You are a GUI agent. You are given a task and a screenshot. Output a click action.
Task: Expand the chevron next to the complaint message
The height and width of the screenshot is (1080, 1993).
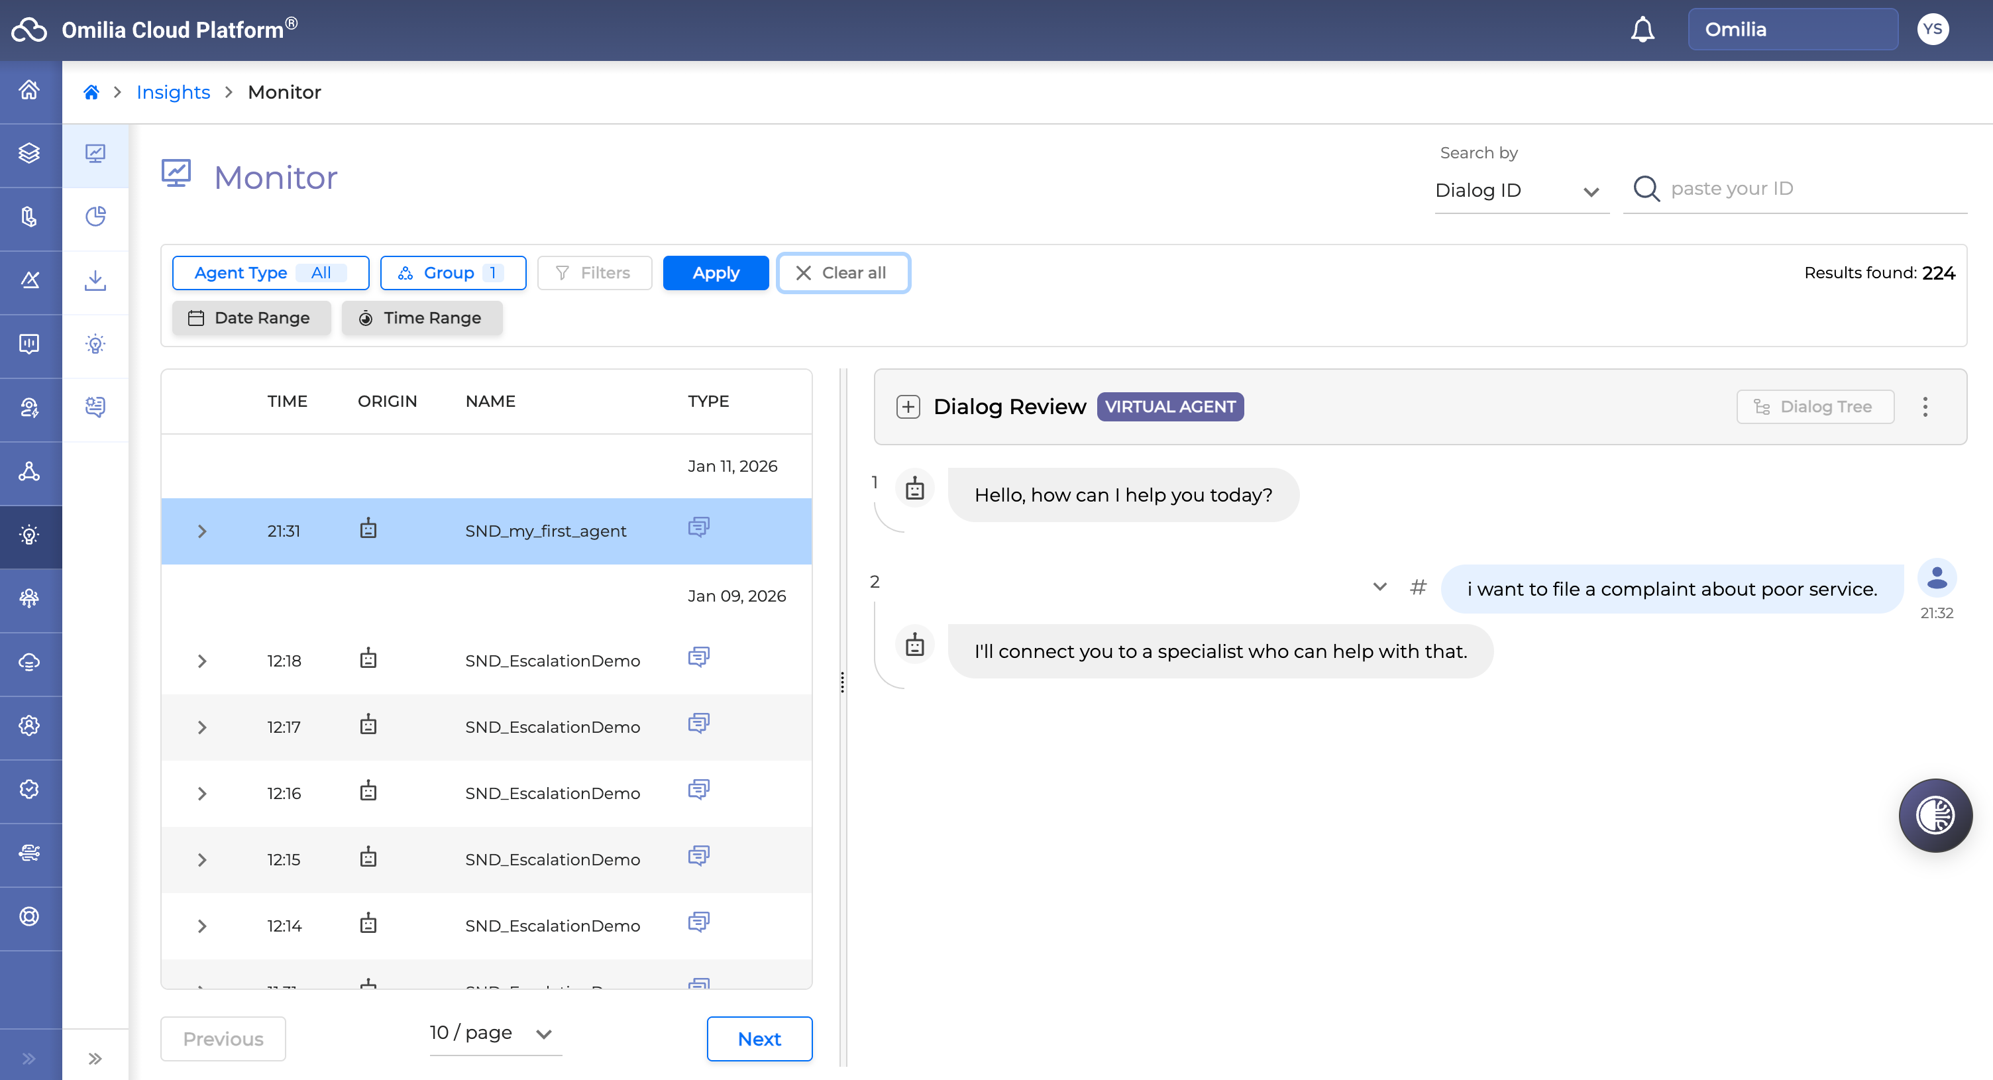(1379, 586)
